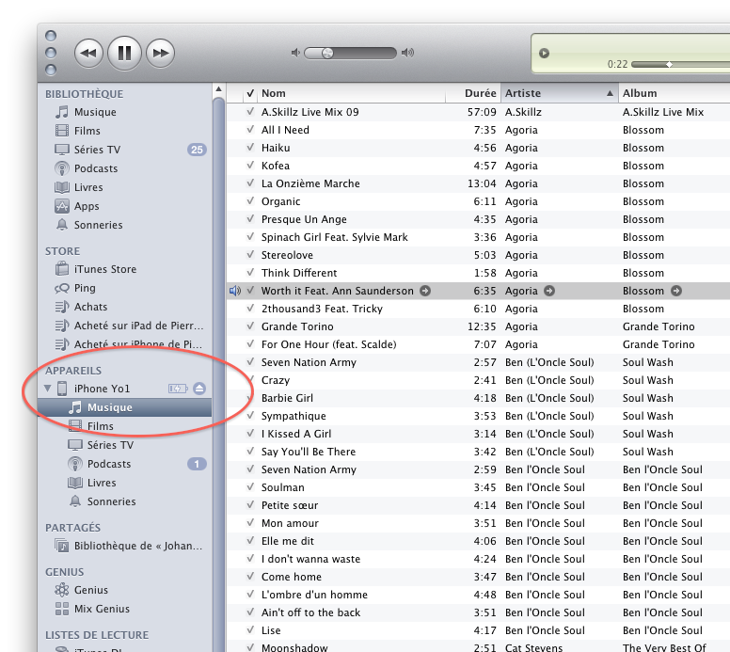Click the Séries TV badge 25
Viewport: 730px width, 652px height.
(197, 150)
